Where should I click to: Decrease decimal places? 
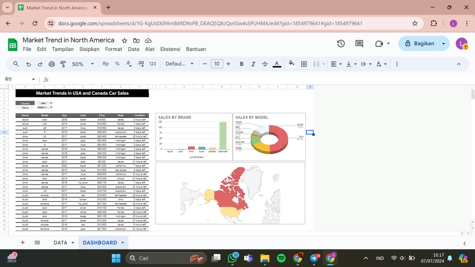[129, 64]
